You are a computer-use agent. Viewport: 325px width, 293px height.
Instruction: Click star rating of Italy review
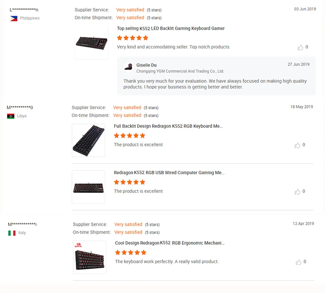pyautogui.click(x=131, y=252)
